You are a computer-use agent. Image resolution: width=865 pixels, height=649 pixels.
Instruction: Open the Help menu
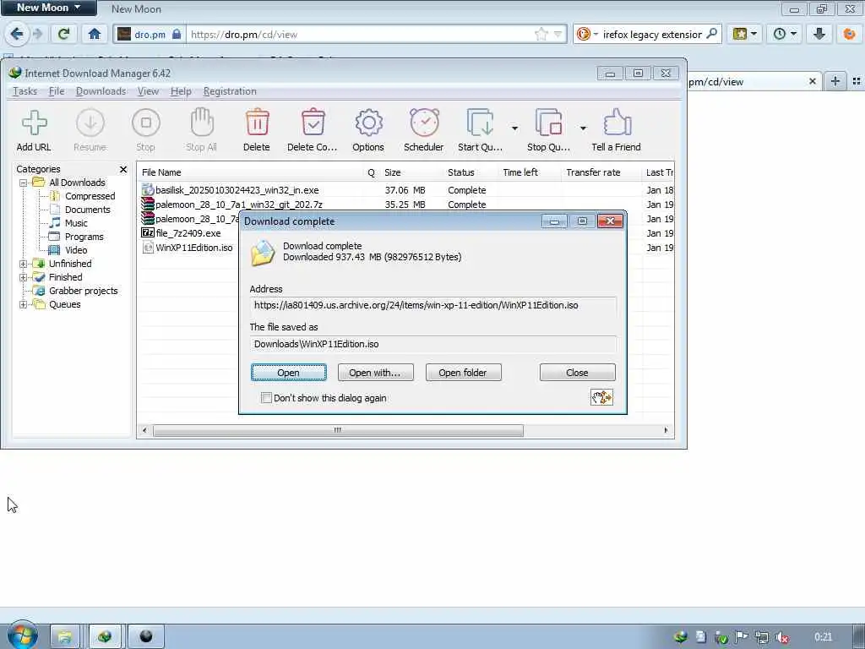181,91
